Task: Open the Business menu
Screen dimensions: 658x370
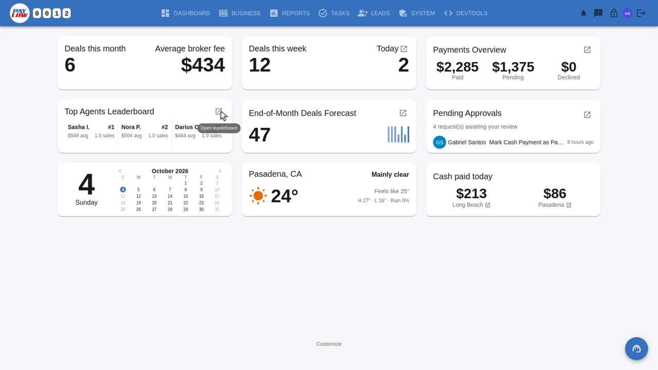Action: 240,13
